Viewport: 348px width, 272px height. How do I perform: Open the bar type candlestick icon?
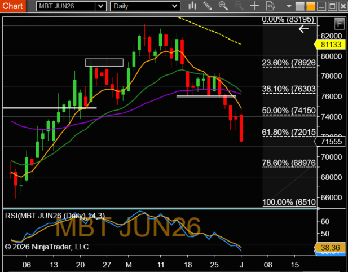point(192,6)
